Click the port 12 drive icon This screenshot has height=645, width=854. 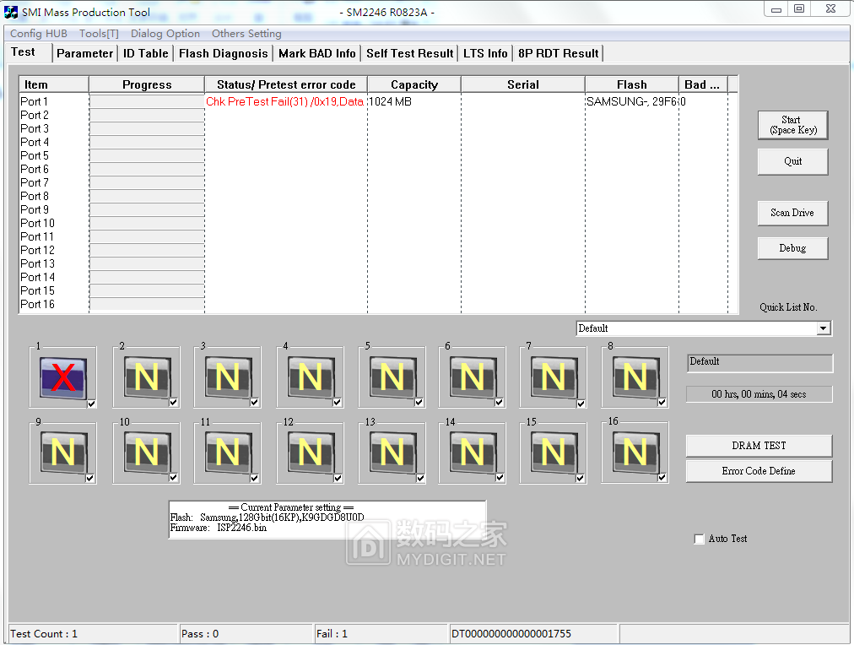tap(310, 453)
